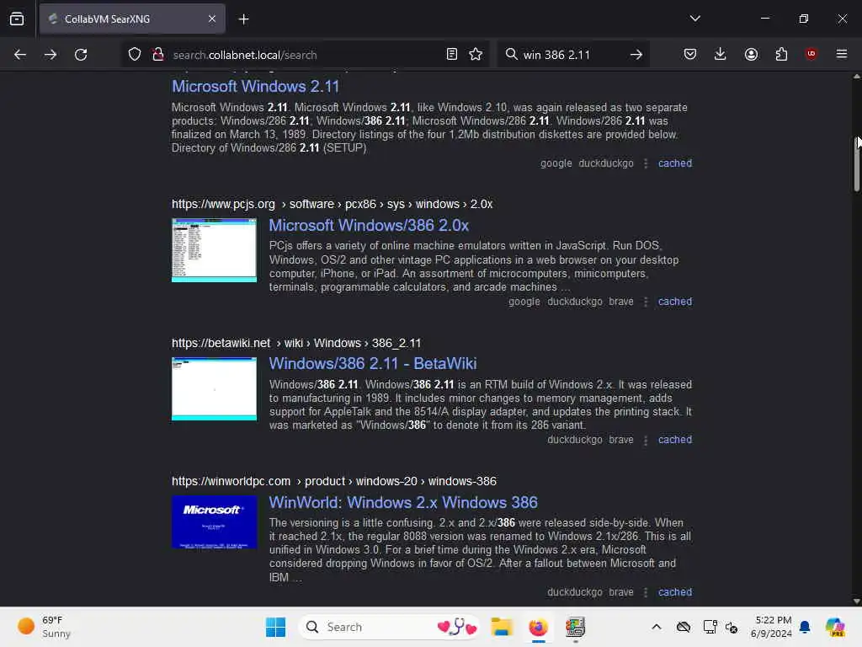Go forward one page in history

(x=50, y=55)
